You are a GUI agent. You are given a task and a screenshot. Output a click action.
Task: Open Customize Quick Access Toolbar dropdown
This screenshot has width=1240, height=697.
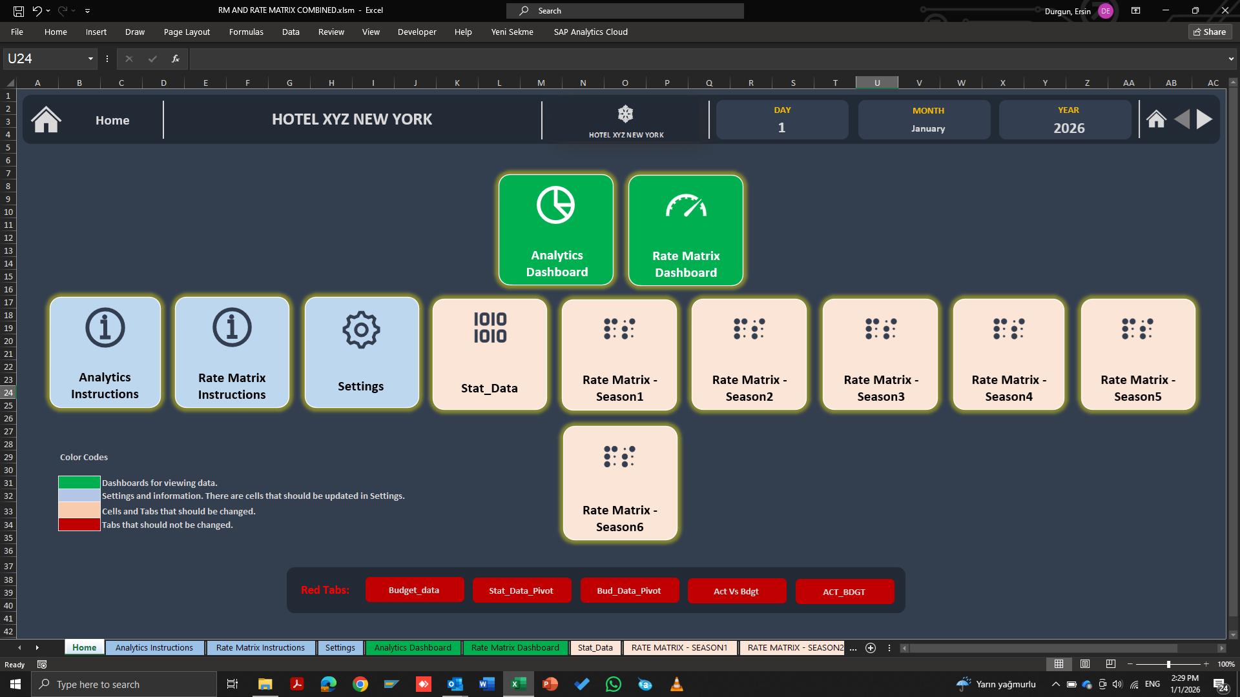[87, 11]
